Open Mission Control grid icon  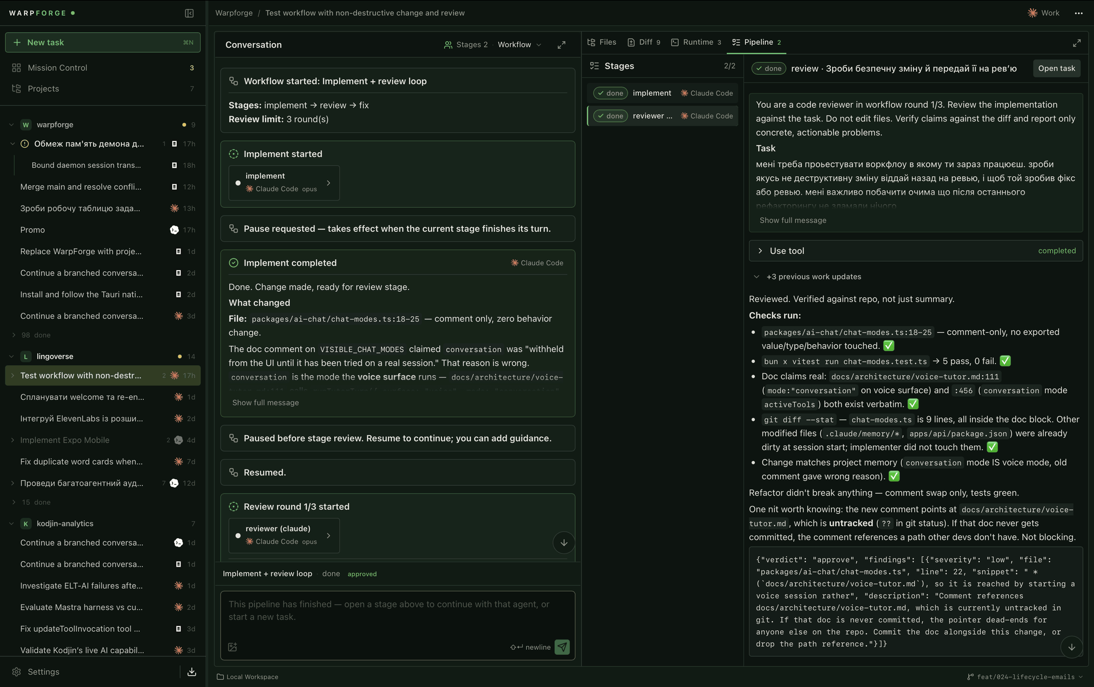click(x=16, y=68)
